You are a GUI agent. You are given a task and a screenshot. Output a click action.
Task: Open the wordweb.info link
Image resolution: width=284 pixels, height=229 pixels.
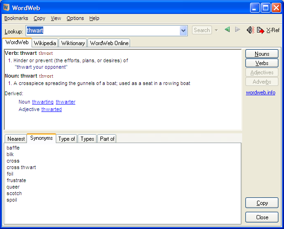(x=260, y=92)
